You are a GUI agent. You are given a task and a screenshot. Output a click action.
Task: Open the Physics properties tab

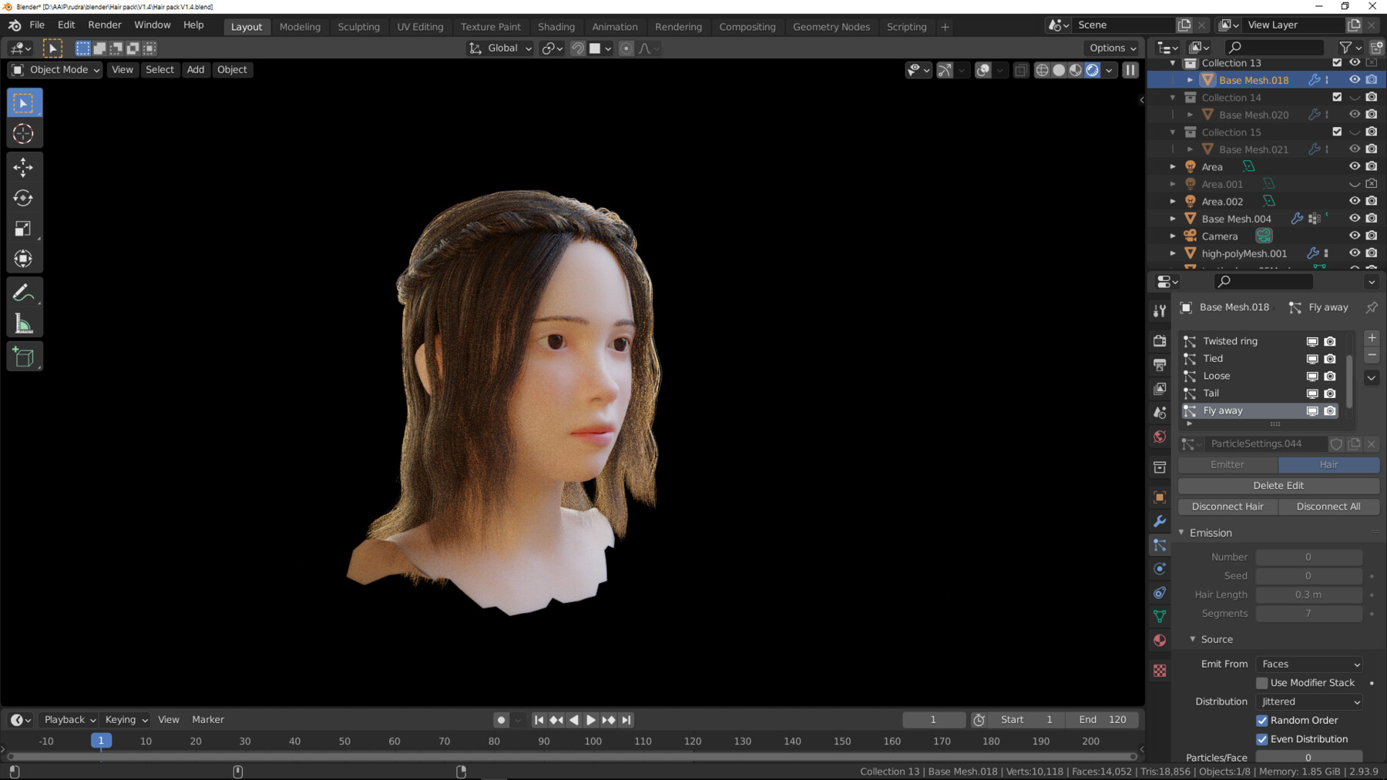1160,568
